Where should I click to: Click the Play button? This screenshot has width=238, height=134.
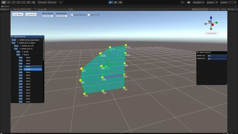pos(110,2)
